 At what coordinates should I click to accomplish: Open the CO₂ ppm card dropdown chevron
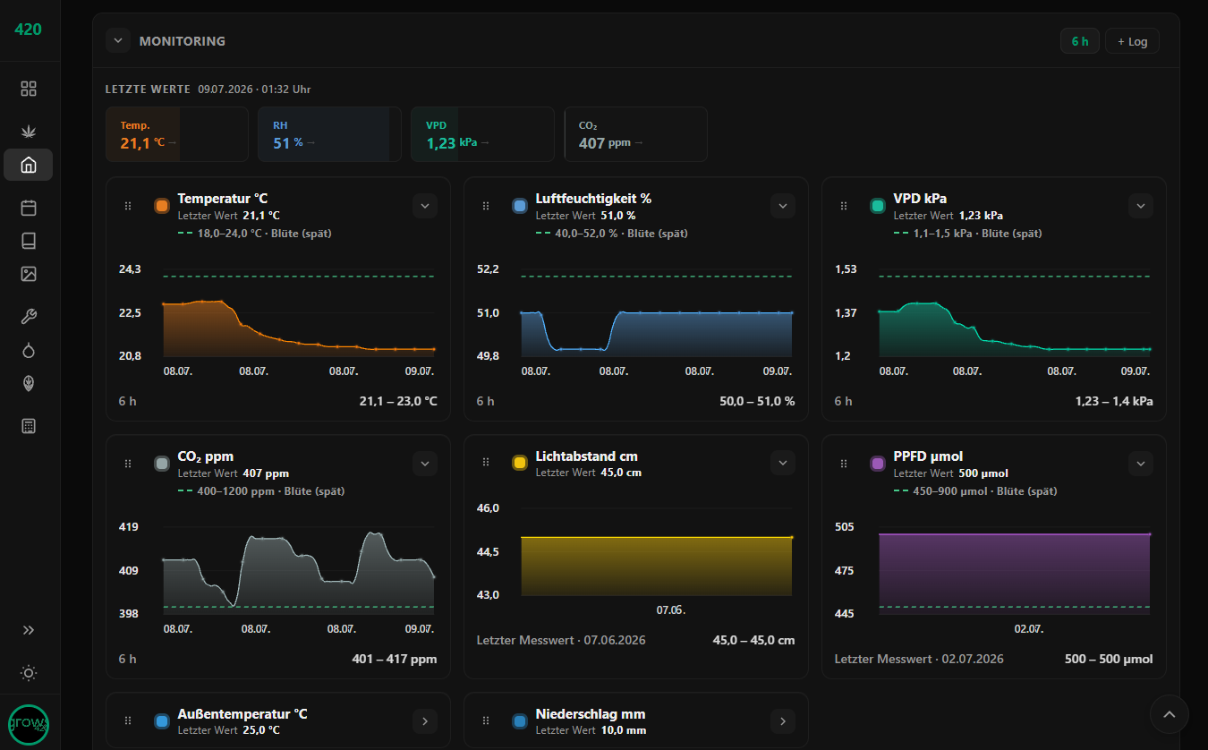[x=425, y=464]
